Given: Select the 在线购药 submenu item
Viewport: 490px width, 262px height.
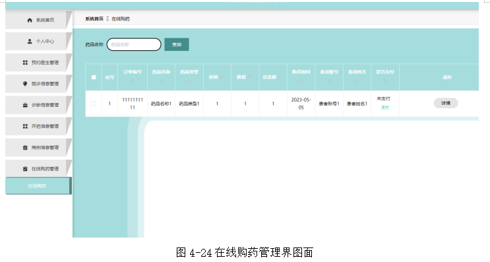Looking at the screenshot, I should 38,185.
